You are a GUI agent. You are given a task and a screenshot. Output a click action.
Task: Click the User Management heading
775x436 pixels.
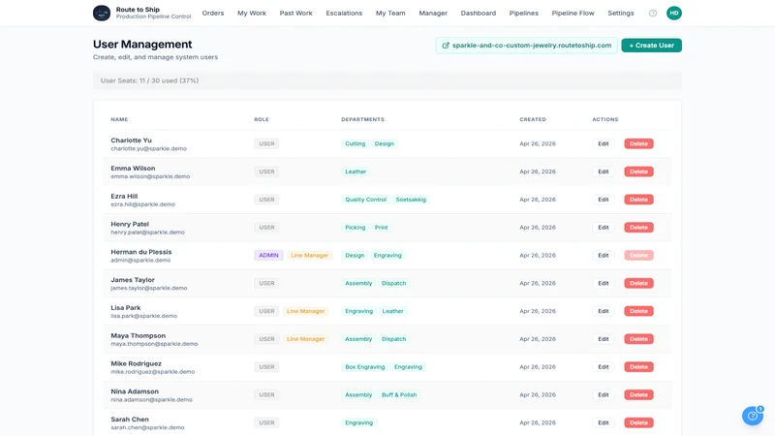(142, 45)
